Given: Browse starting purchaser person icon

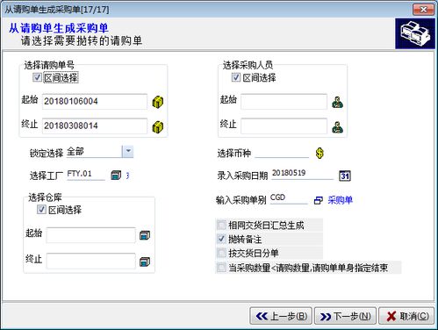Looking at the screenshot, I should [337, 103].
